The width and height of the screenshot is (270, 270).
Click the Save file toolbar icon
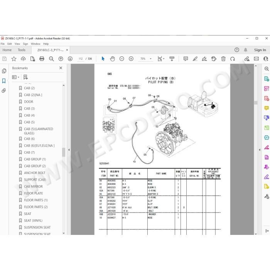(x=5, y=59)
